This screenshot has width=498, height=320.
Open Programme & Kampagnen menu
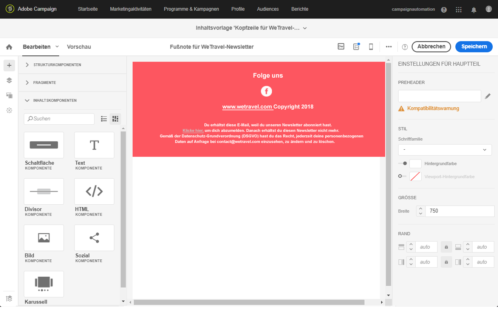[x=191, y=9]
